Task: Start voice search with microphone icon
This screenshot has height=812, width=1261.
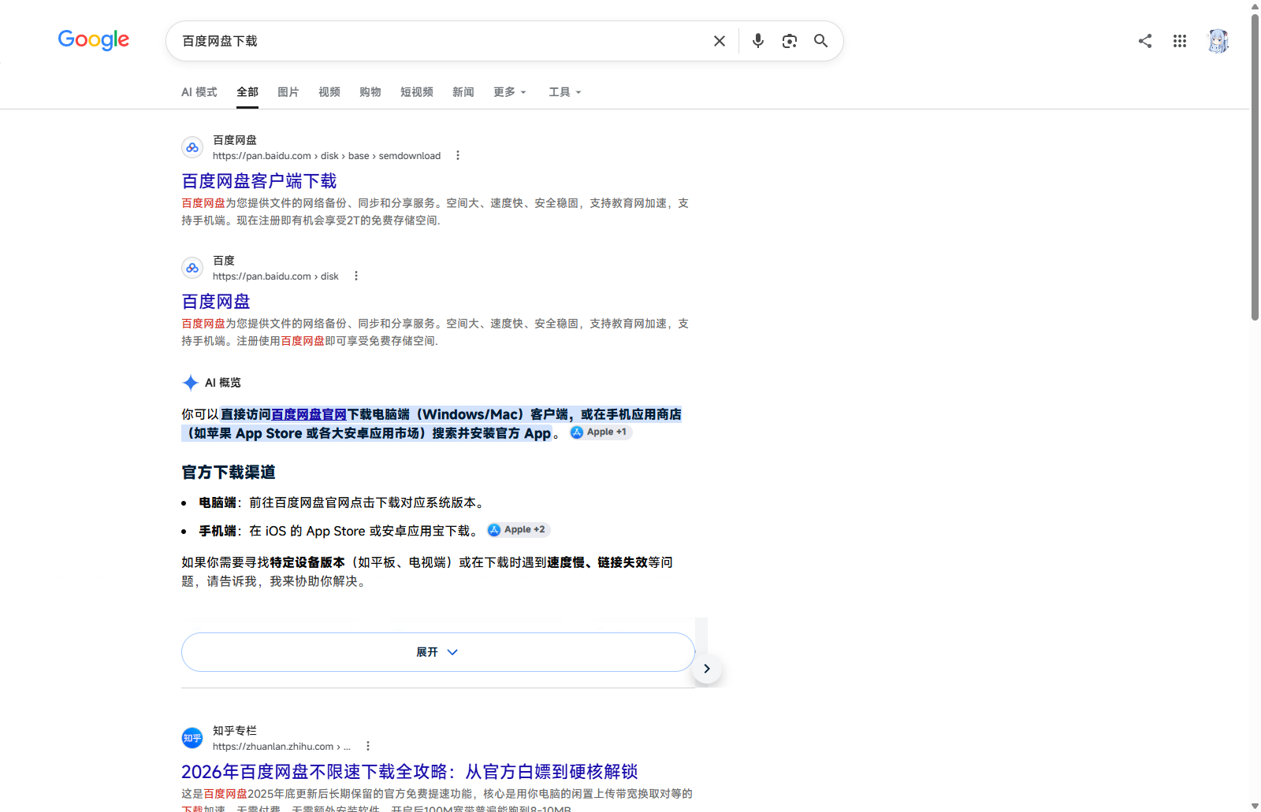Action: tap(758, 41)
